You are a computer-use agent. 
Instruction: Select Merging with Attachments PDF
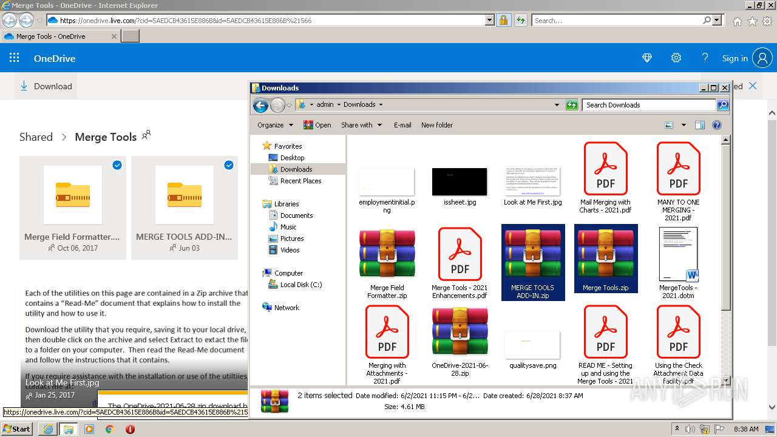tap(387, 345)
